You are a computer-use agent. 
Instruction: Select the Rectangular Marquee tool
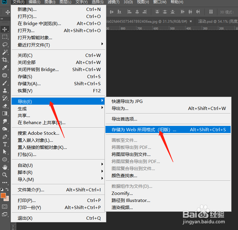(x=4, y=37)
